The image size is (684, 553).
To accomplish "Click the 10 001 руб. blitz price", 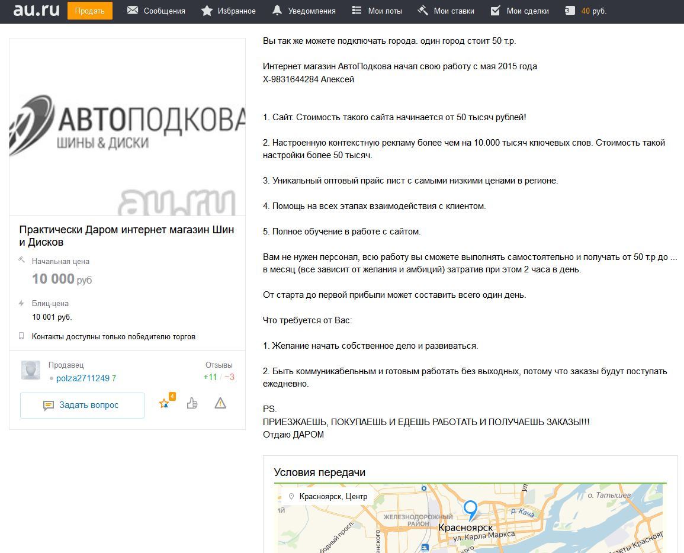I will click(52, 317).
